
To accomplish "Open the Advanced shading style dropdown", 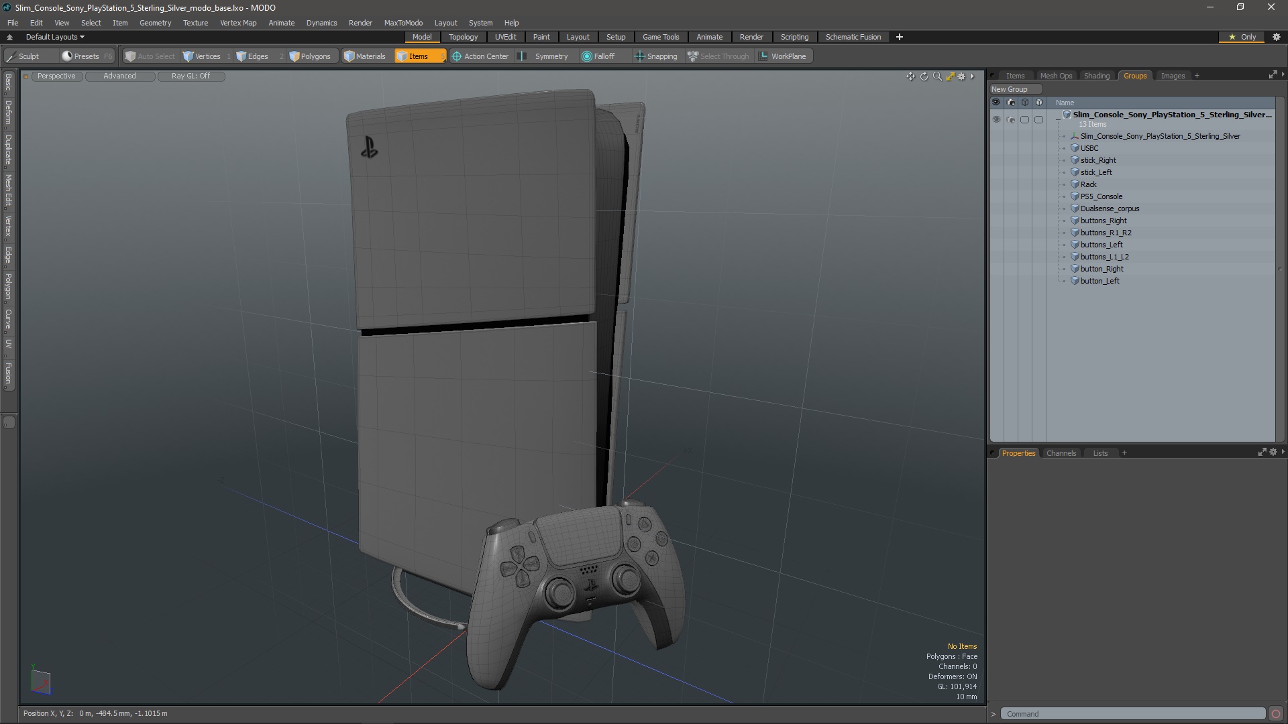I will (119, 76).
